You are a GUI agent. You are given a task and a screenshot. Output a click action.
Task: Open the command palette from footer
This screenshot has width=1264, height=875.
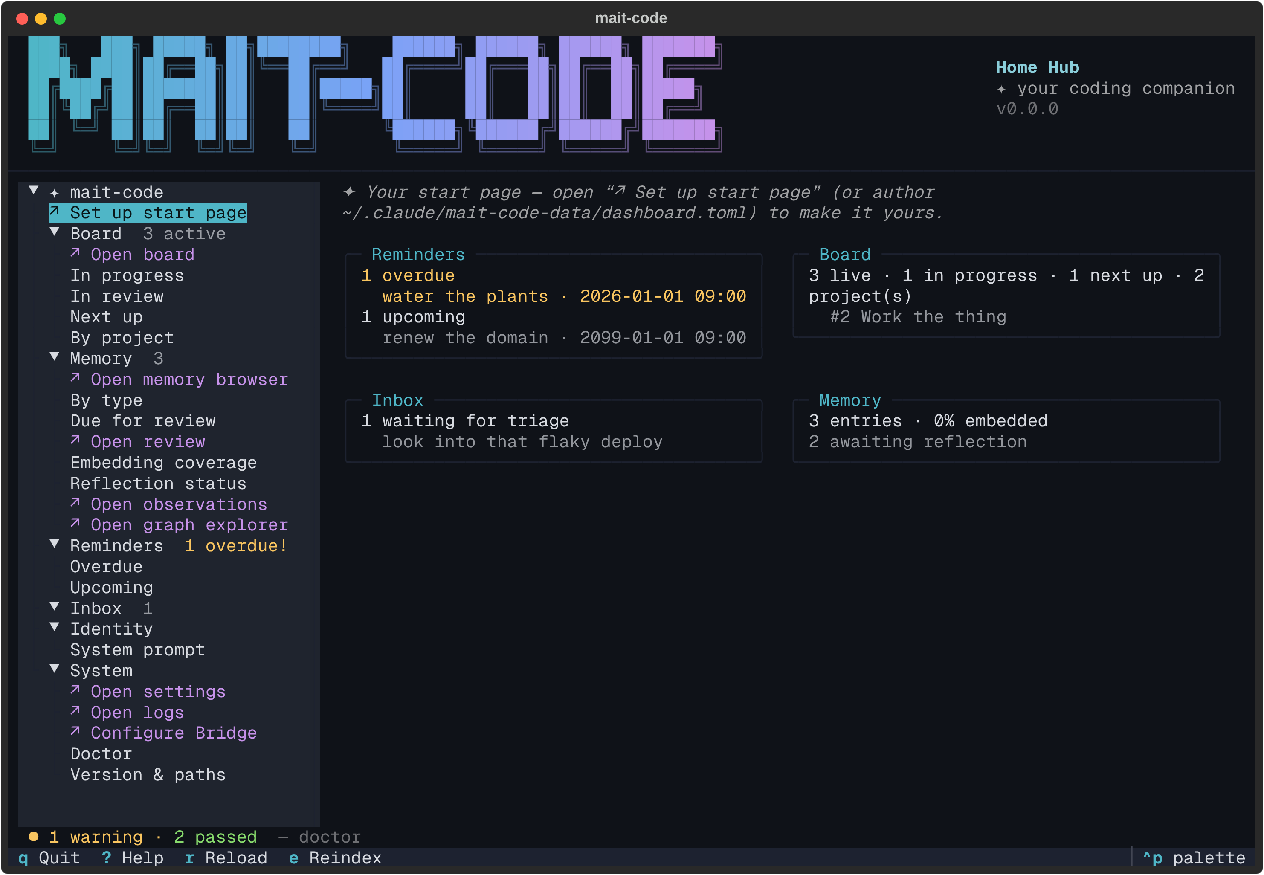1194,858
